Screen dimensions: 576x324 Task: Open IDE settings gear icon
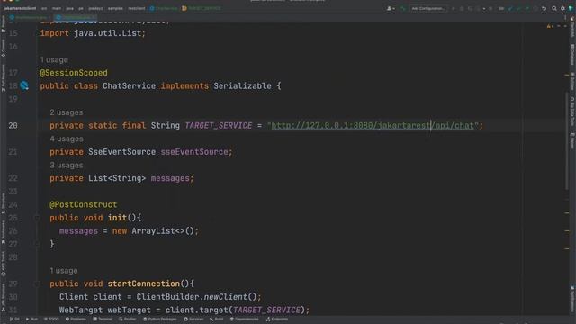tap(562, 8)
